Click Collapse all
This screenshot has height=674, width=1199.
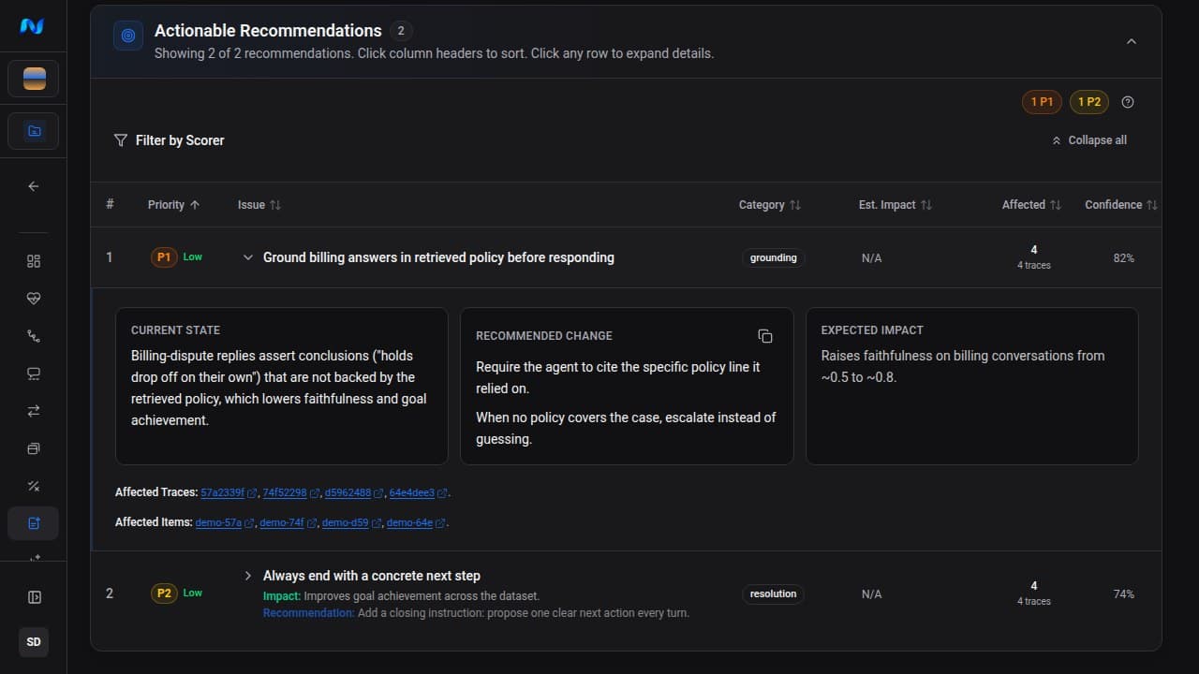click(x=1089, y=140)
